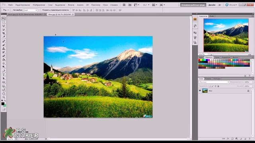The image size is (255, 143).
Task: Open Screen Mode dropdown in application bar
Action: 162,5
